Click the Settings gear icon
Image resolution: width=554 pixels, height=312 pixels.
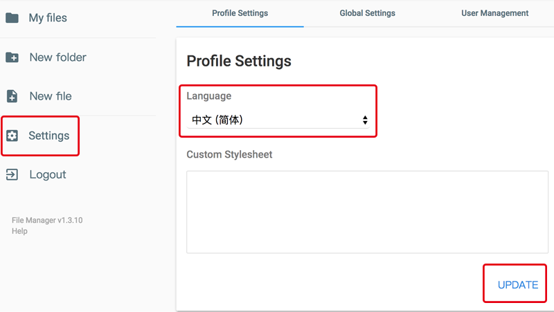tap(12, 136)
